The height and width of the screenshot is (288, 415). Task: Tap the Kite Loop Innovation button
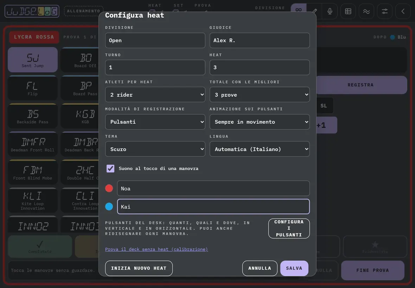(33, 200)
